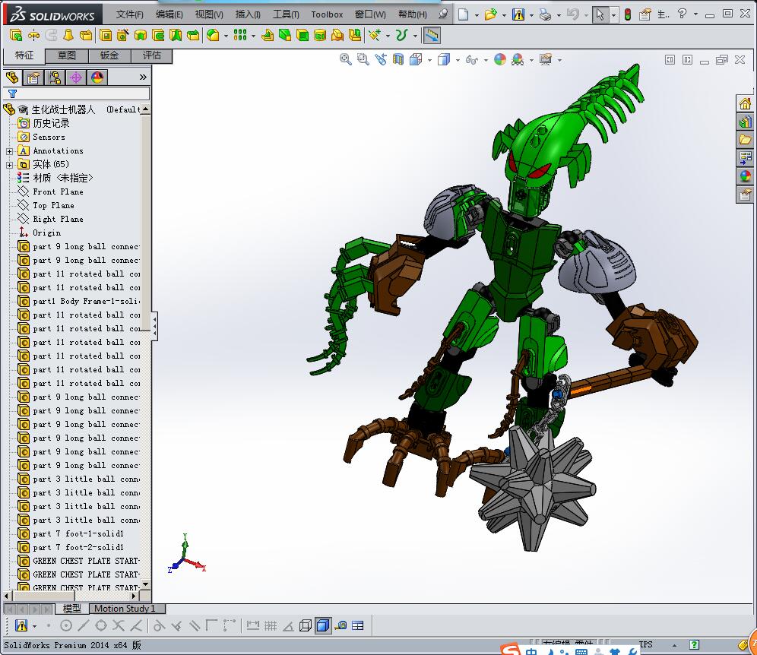This screenshot has height=655, width=757.
Task: Open the ConfigurationManager tab icon
Action: click(x=55, y=78)
